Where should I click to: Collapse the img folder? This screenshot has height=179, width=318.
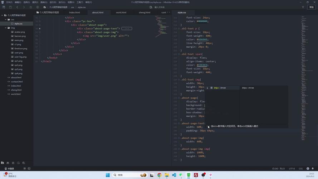(x=6, y=28)
